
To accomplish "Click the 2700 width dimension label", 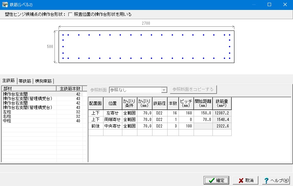I will [x=146, y=23].
